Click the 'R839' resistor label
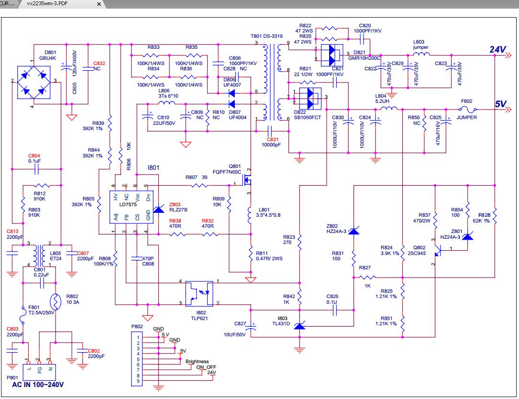The image size is (519, 399). (x=98, y=123)
